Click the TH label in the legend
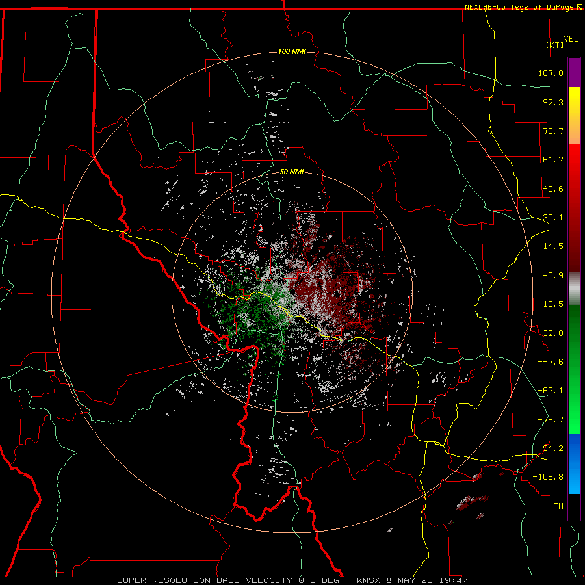585x585 pixels. click(558, 506)
